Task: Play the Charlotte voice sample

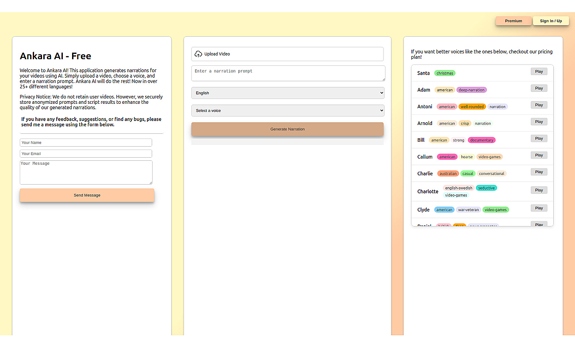Action: (x=539, y=190)
